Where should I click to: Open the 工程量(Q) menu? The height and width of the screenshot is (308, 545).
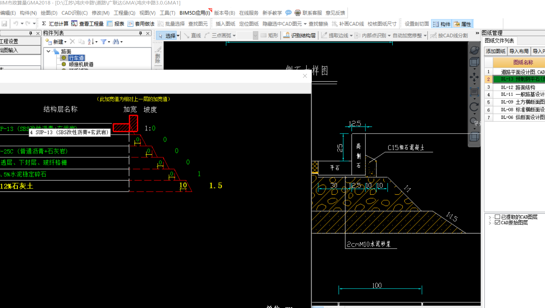pos(124,13)
